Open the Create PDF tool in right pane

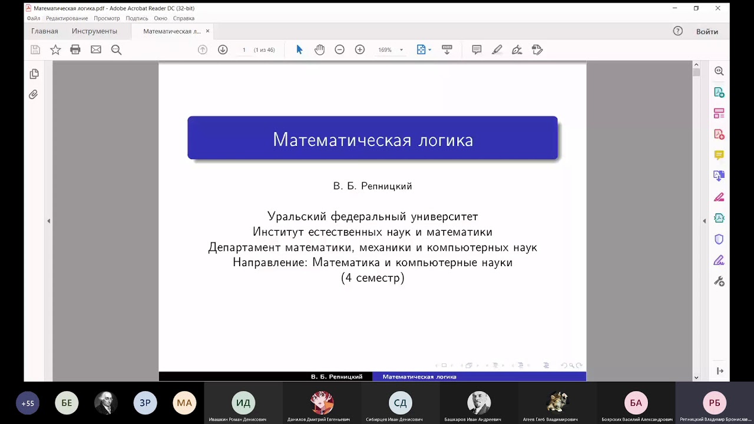pos(719,134)
